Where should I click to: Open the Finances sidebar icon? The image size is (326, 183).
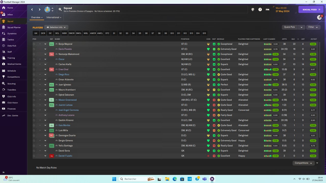click(4, 109)
